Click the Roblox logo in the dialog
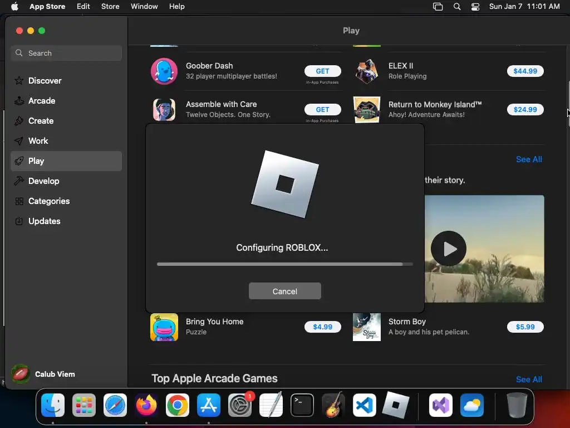 tap(285, 184)
